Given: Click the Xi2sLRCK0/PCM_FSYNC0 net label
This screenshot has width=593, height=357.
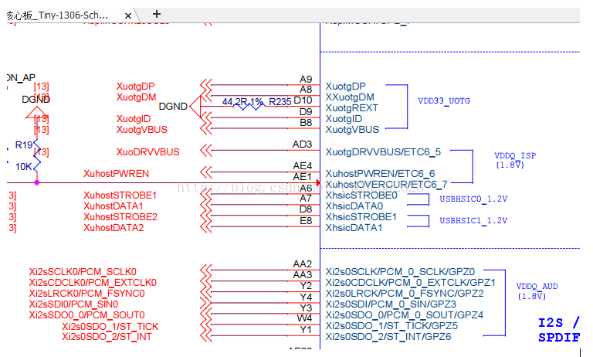Looking at the screenshot, I should [86, 294].
